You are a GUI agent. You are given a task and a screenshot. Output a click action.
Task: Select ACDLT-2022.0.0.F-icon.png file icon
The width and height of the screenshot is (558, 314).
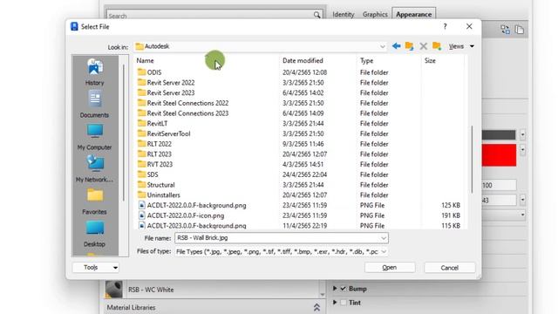[x=141, y=215]
